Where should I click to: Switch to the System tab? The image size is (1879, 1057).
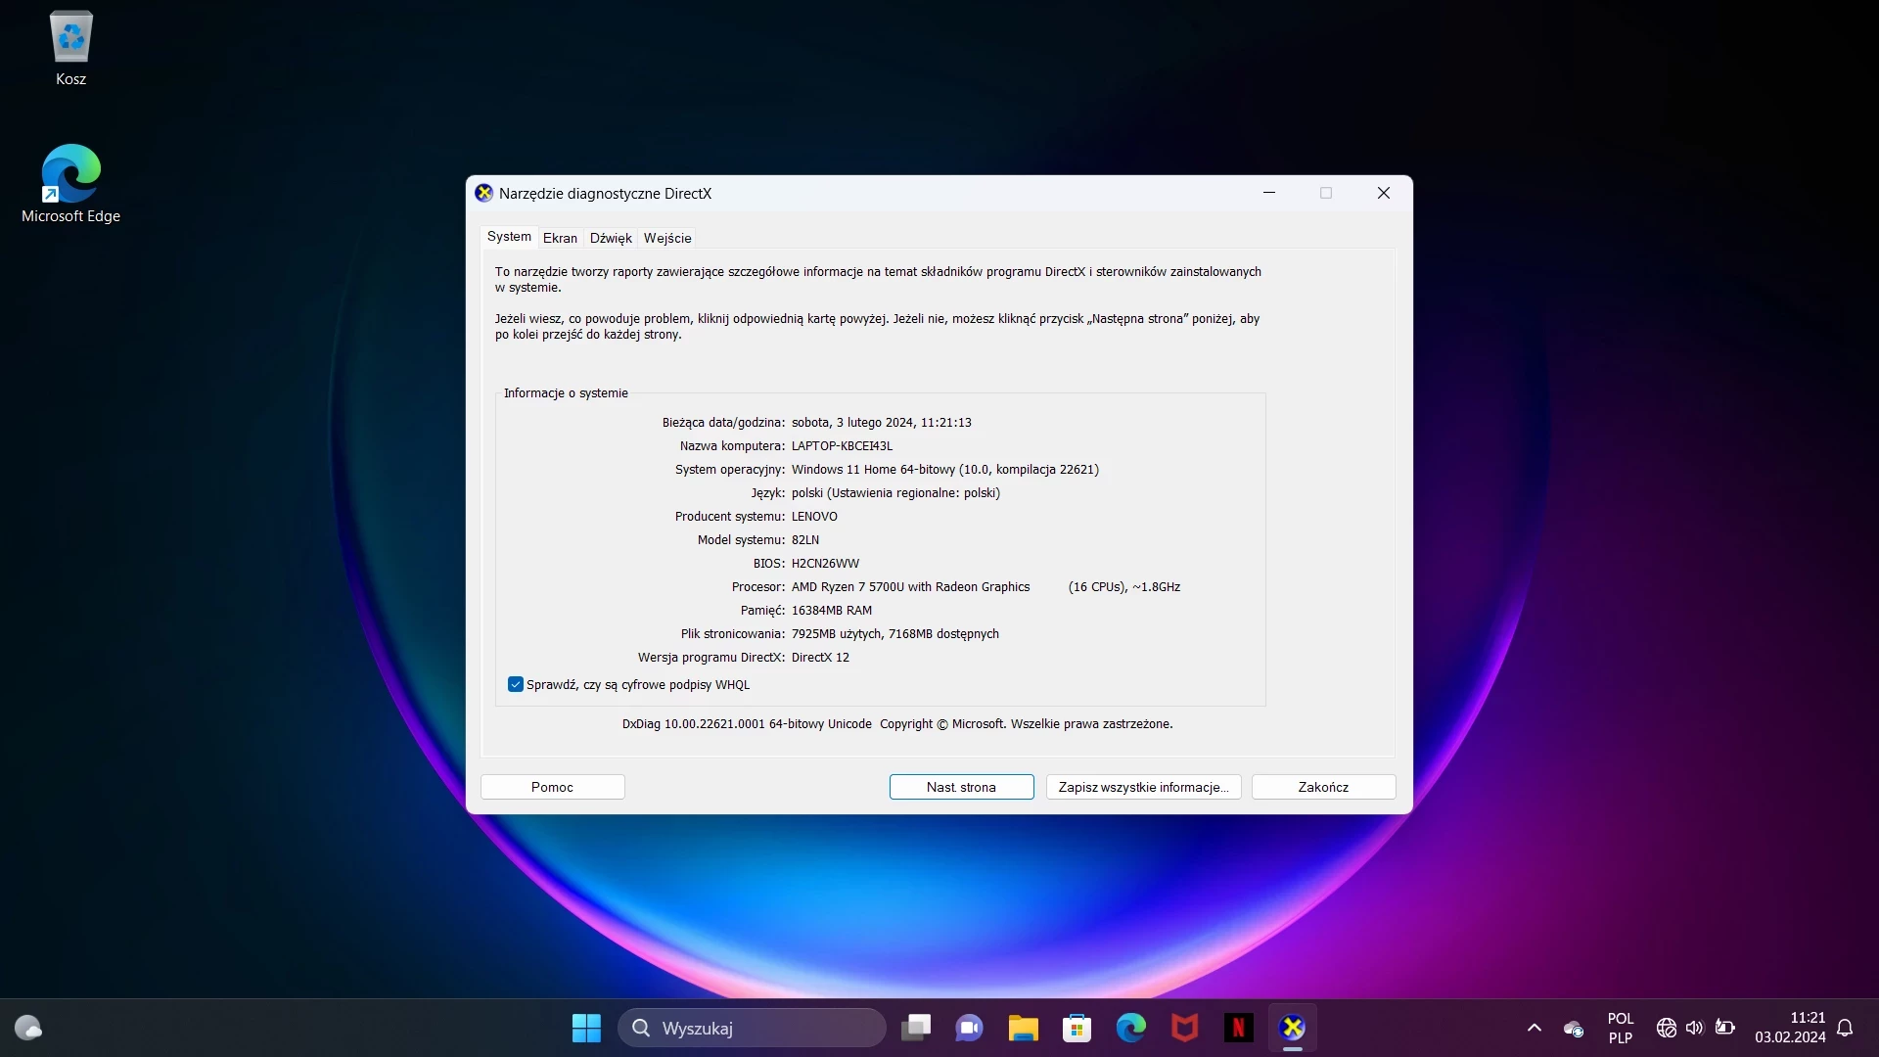click(509, 237)
